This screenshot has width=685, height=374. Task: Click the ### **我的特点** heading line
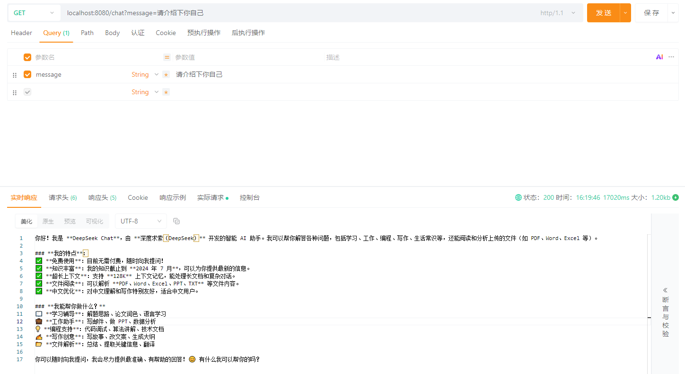pos(61,253)
